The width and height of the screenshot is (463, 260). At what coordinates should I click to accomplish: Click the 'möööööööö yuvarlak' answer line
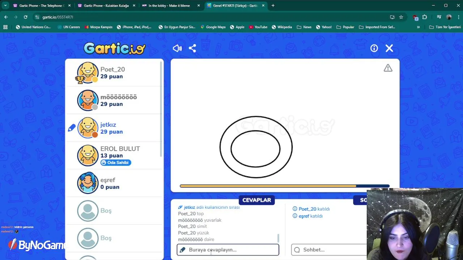[x=200, y=220]
